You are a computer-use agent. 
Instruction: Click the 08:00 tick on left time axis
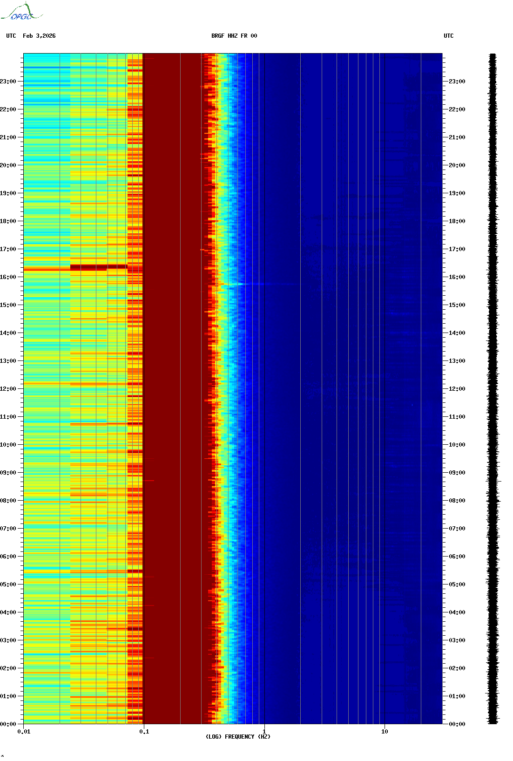pos(8,501)
